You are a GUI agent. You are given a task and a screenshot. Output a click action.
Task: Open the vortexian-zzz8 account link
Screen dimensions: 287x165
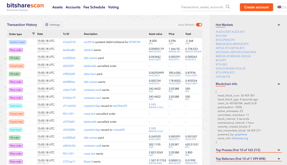click(92, 146)
